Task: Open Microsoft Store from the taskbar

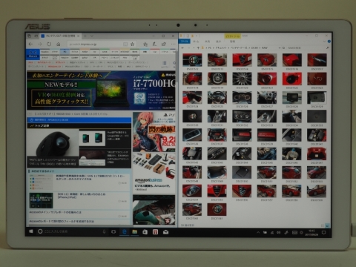Action: coord(145,231)
